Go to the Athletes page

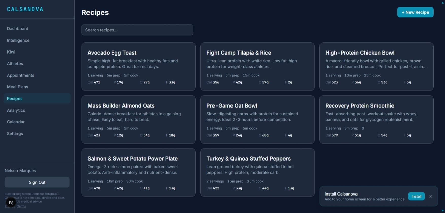point(15,64)
